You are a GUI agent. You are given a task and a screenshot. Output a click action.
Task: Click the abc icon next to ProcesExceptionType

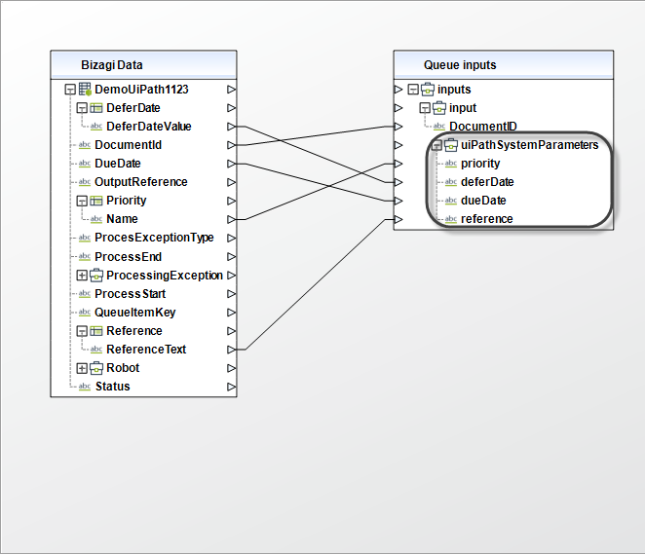pyautogui.click(x=85, y=238)
